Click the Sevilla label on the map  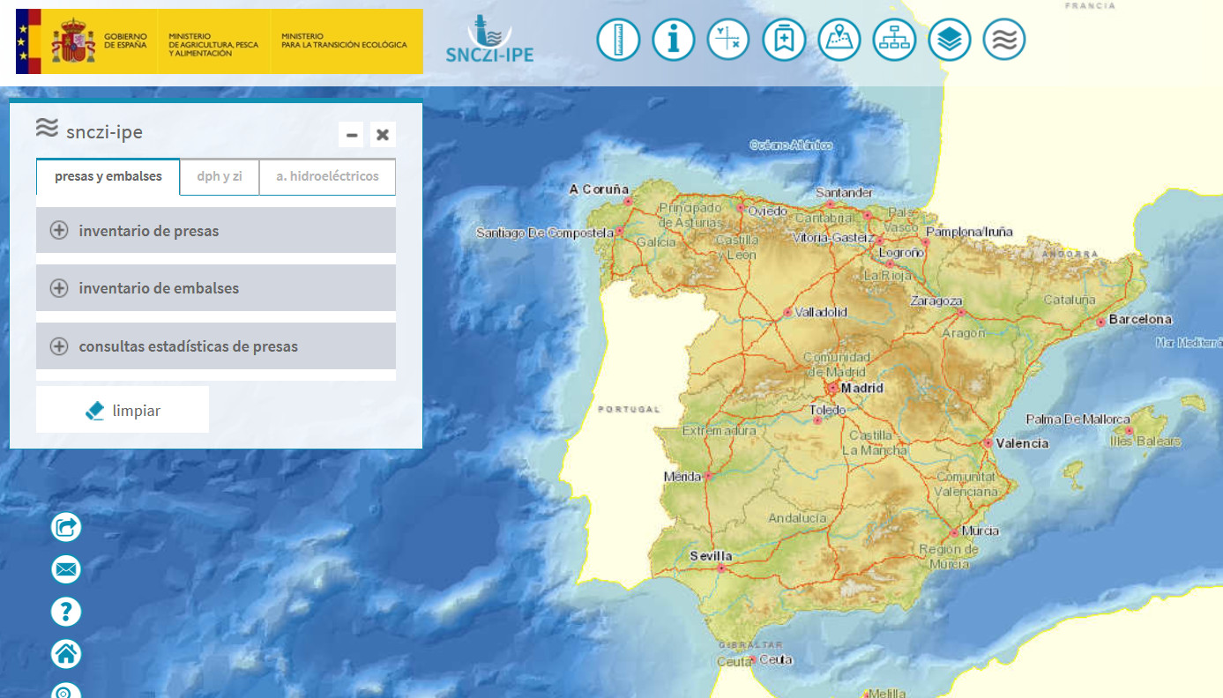pyautogui.click(x=711, y=556)
